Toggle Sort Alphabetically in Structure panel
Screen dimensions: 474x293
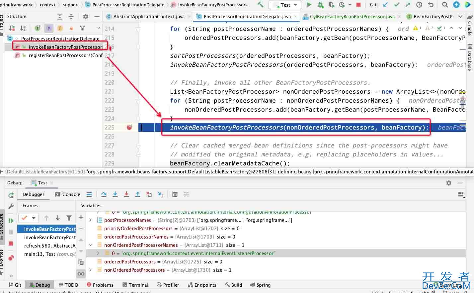(x=23, y=28)
